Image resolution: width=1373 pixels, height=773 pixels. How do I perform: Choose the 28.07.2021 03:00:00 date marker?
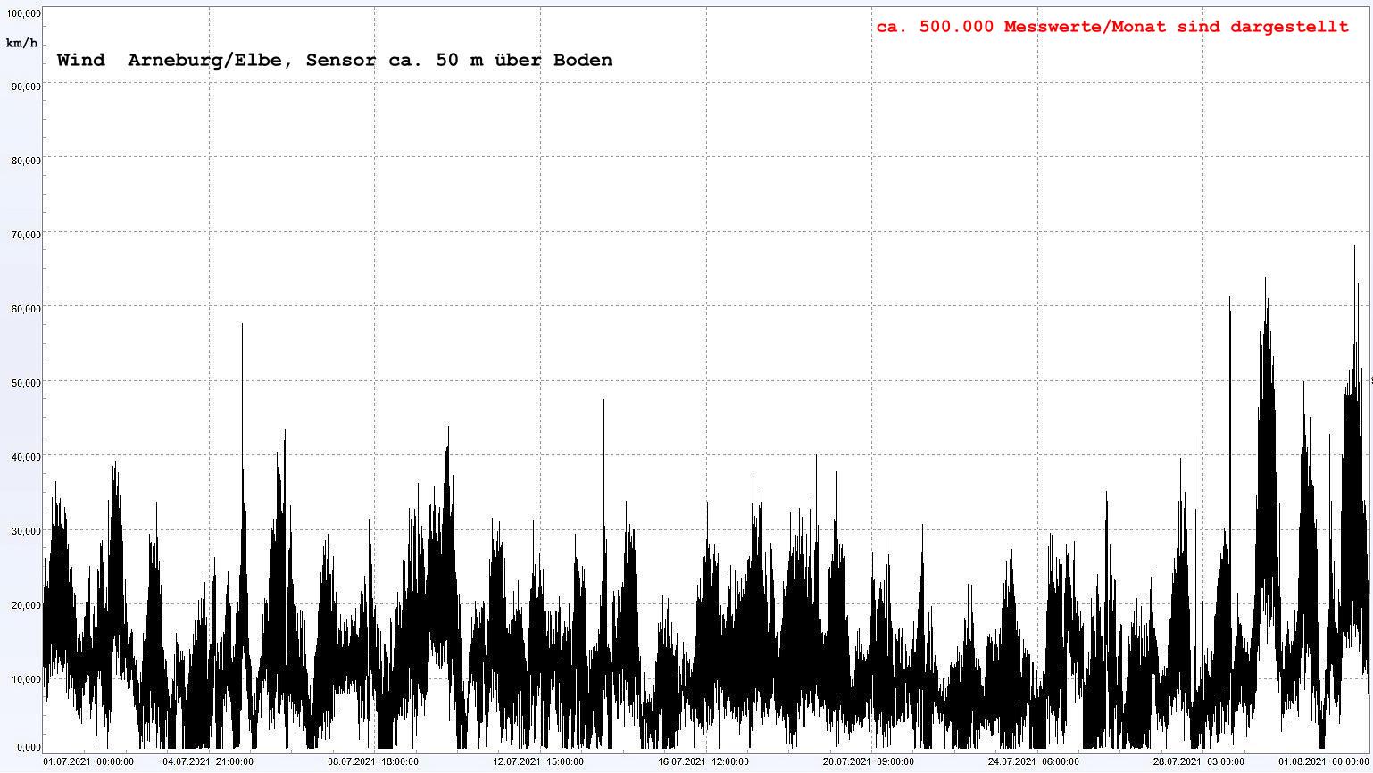coord(1198,761)
